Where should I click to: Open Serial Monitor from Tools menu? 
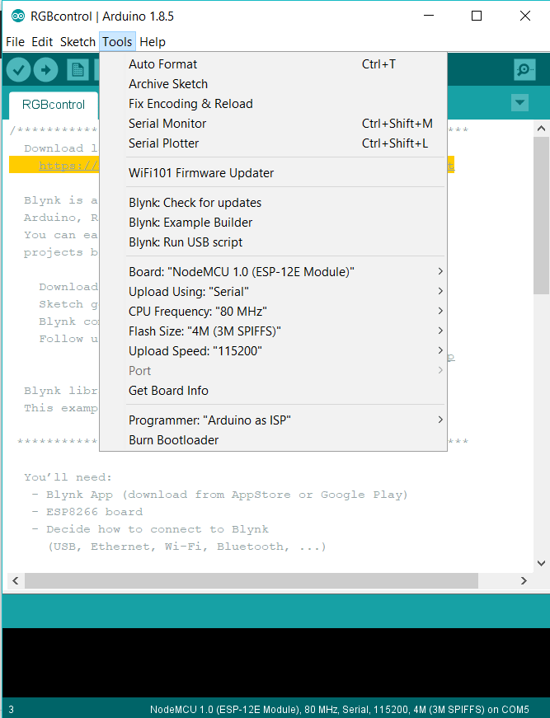point(273,123)
